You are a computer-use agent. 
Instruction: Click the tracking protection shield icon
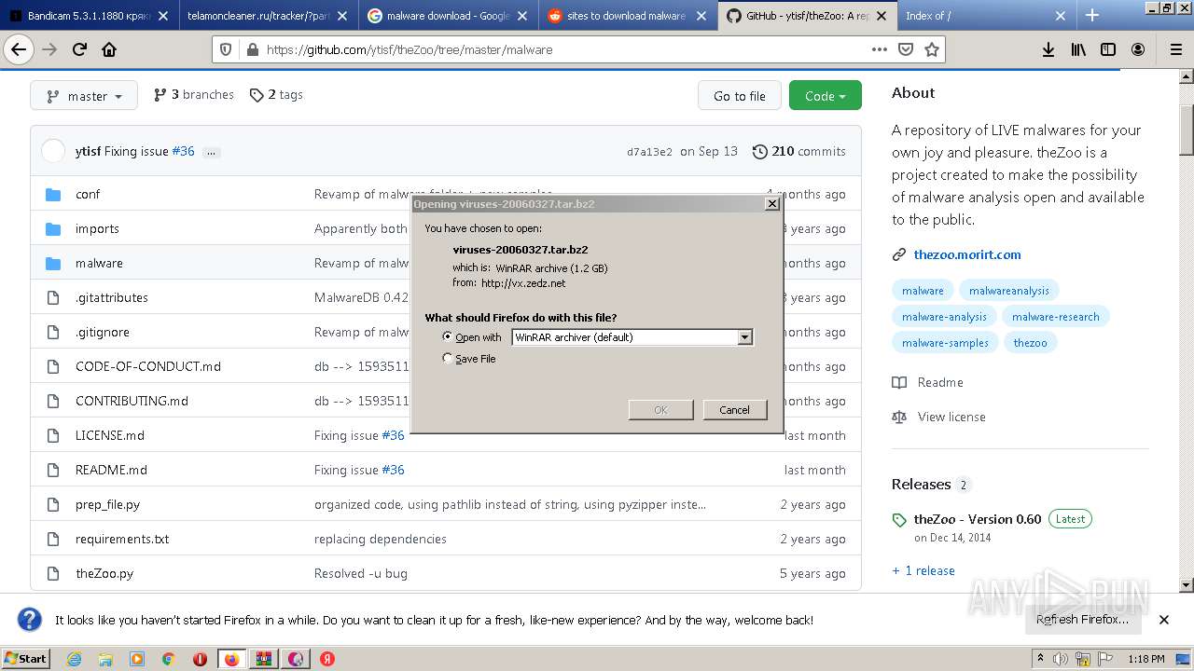pos(228,49)
